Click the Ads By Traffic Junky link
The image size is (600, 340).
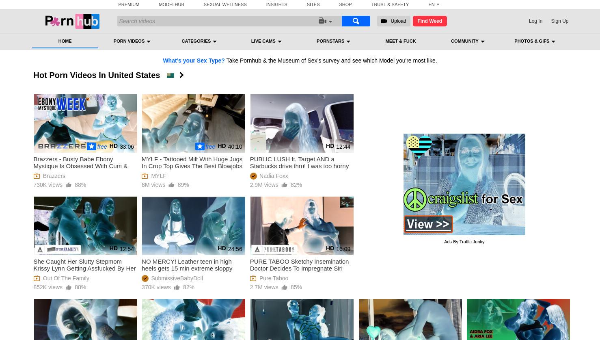(464, 242)
